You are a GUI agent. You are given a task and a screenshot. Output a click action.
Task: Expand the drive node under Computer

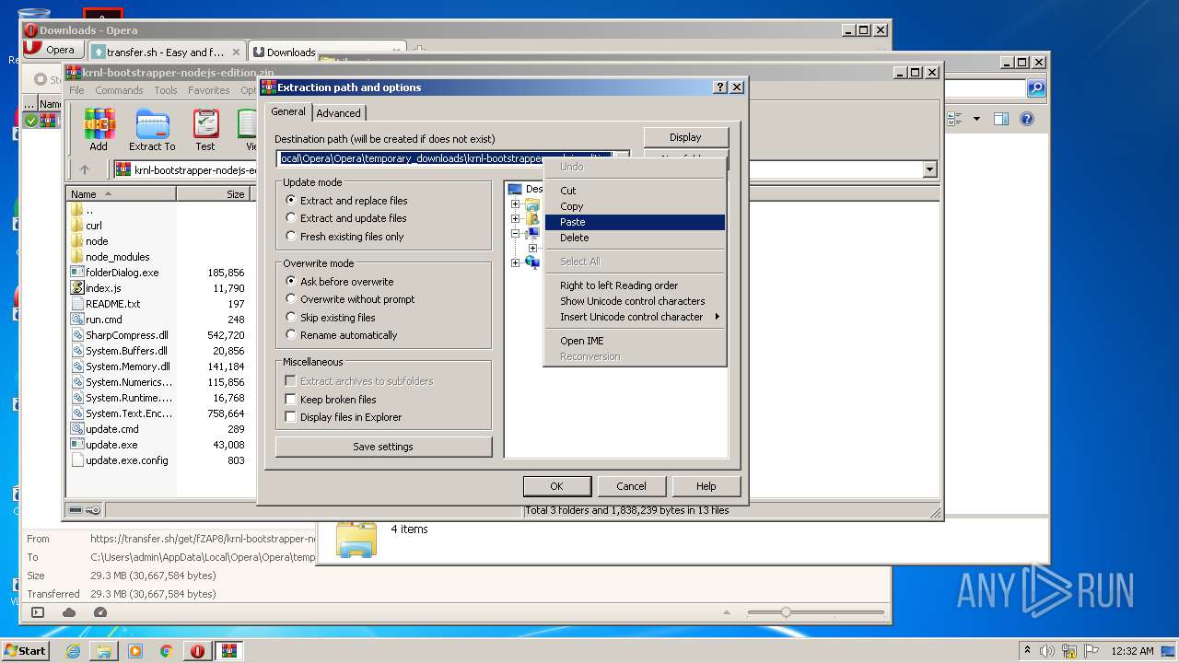click(x=532, y=249)
